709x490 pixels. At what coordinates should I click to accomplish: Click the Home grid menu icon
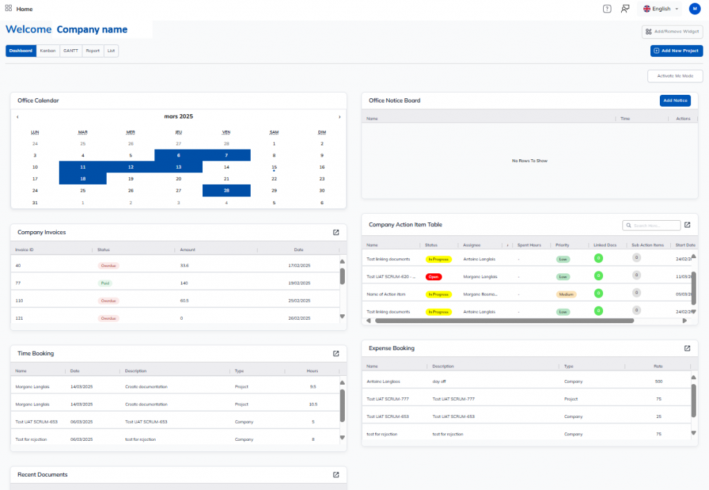point(8,9)
